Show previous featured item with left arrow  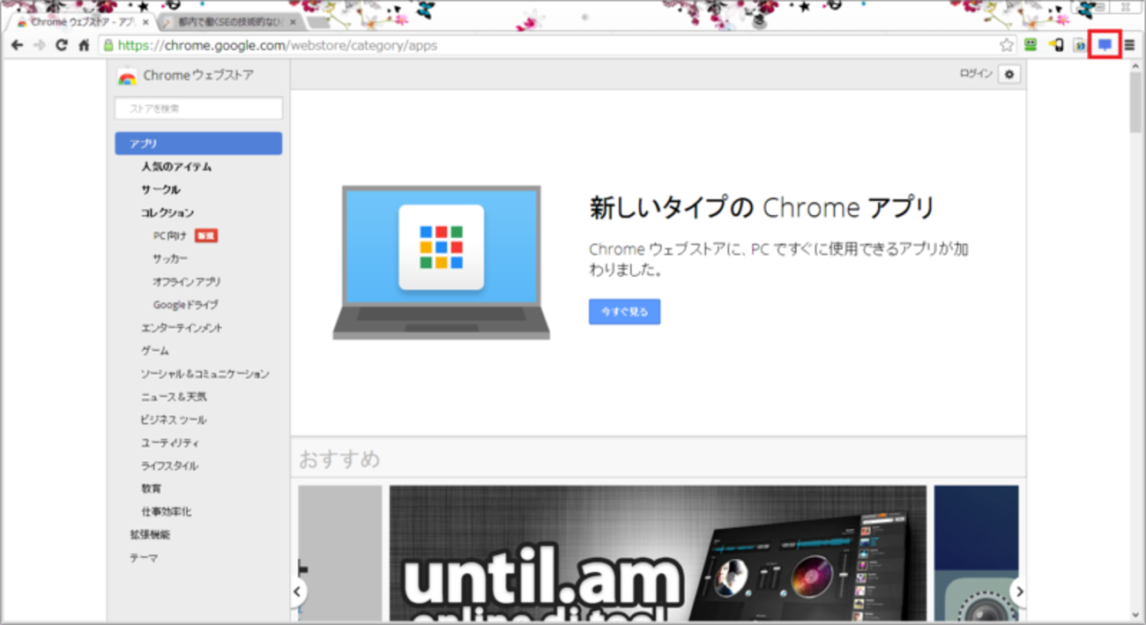tap(298, 592)
